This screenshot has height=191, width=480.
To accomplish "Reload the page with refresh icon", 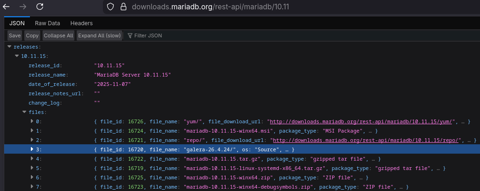I will pos(40,7).
